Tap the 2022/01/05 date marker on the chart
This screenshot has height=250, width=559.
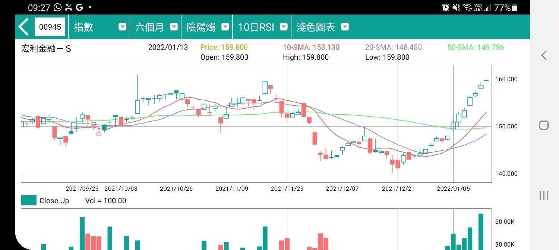point(453,189)
